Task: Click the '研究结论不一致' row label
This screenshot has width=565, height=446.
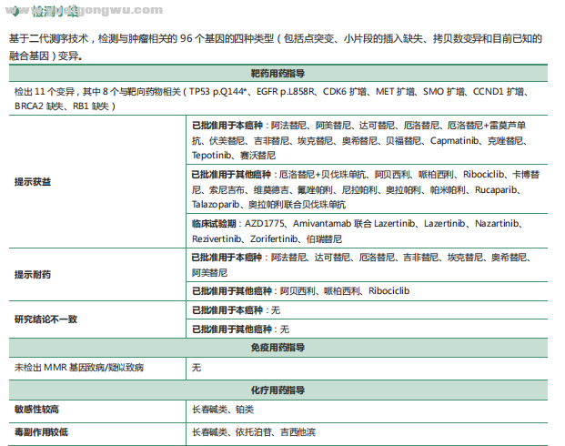Action: pyautogui.click(x=45, y=319)
